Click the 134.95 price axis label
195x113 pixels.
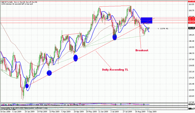(191, 65)
